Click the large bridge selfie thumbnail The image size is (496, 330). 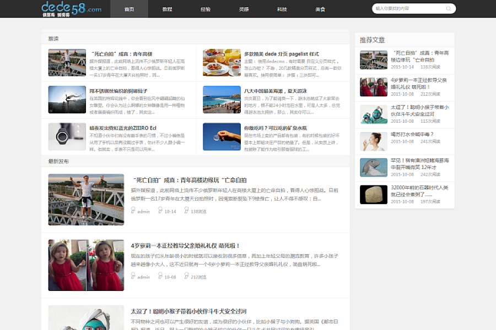86,200
